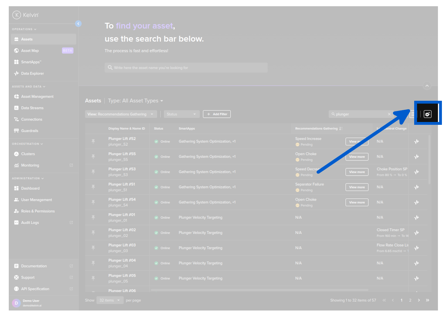Expand the Type: All Asset Types selector

(136, 101)
